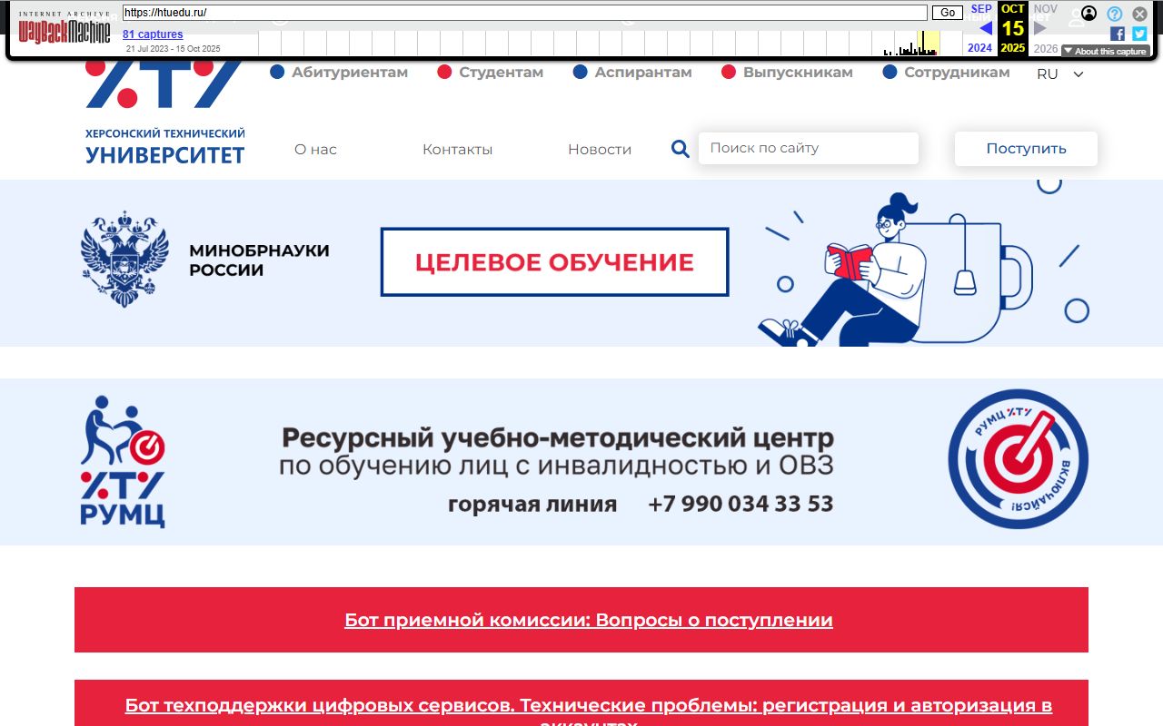Jump to SEP capture month
The height and width of the screenshot is (726, 1163).
click(981, 9)
